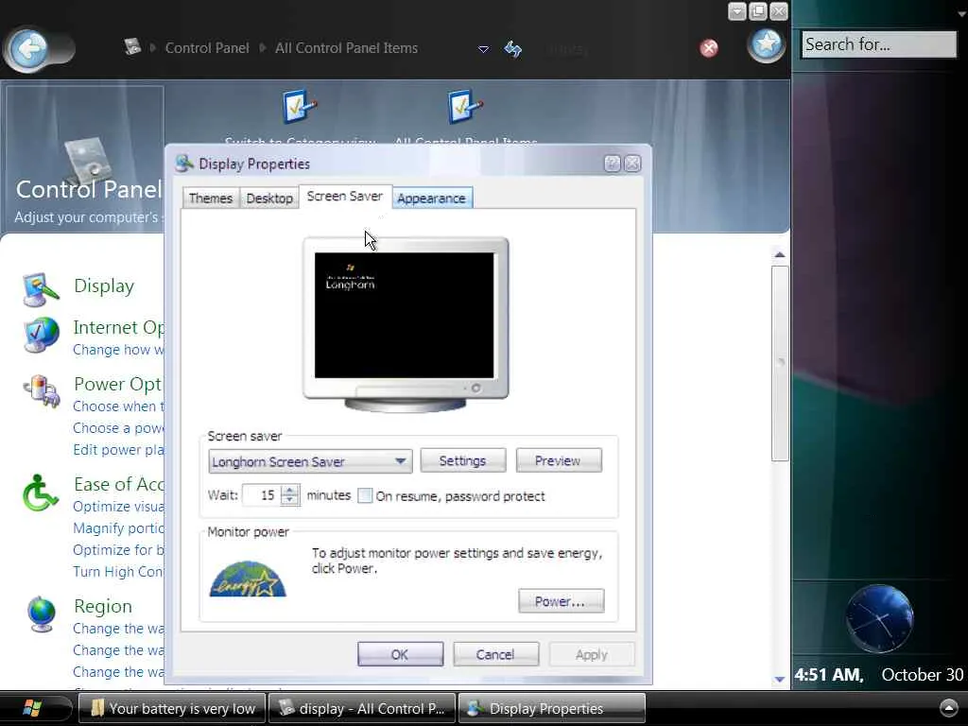Click Display Properties taskbar button
968x726 pixels.
tap(552, 708)
